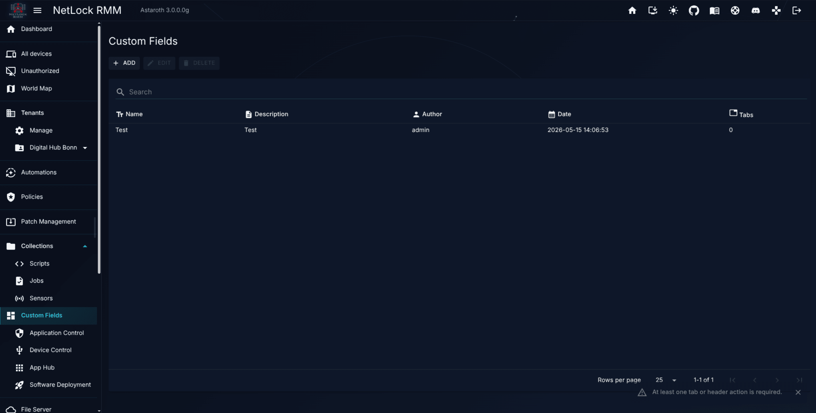Open the Discord community icon
The width and height of the screenshot is (816, 413).
point(755,11)
